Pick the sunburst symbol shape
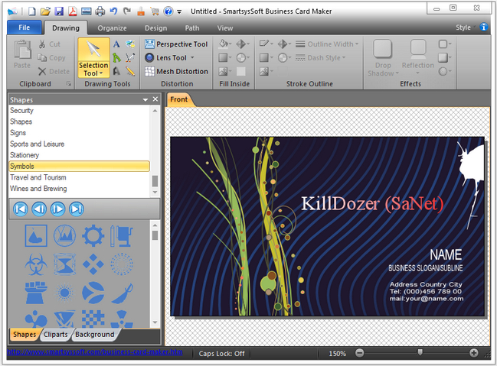This screenshot has height=366, width=497. point(64,293)
